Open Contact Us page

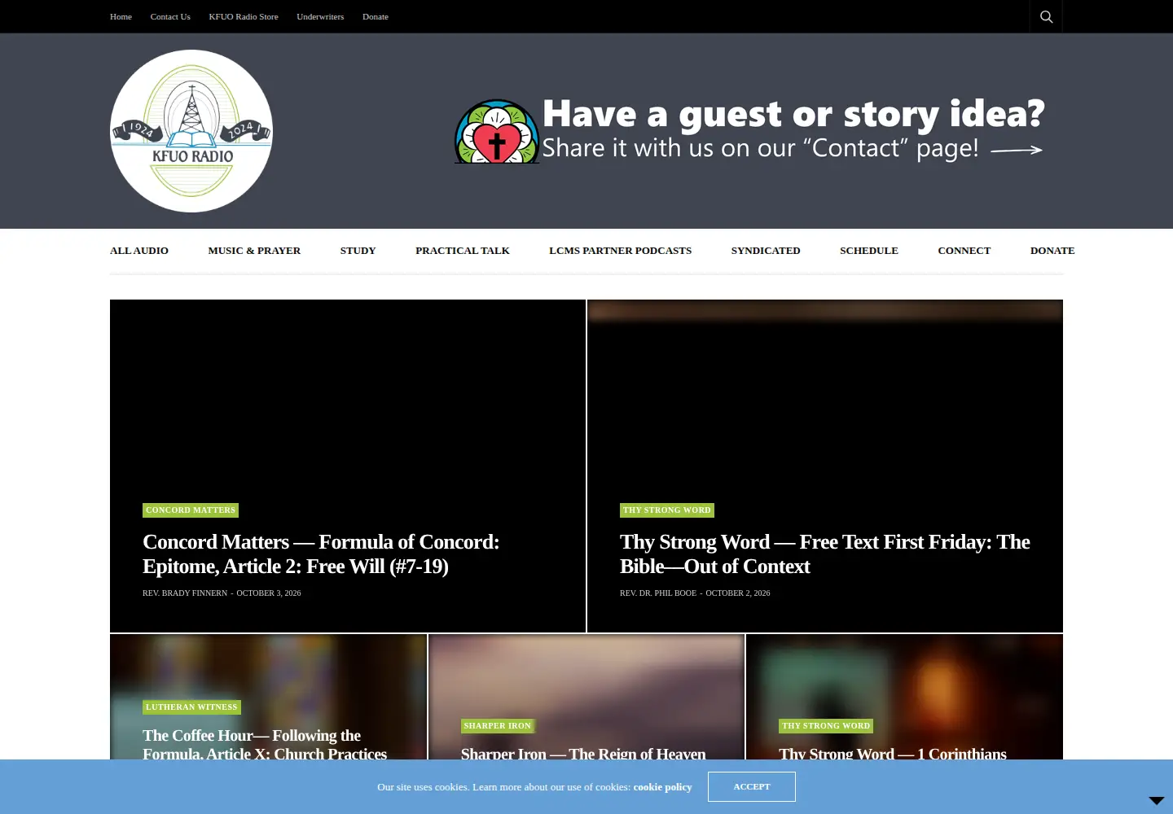170,16
